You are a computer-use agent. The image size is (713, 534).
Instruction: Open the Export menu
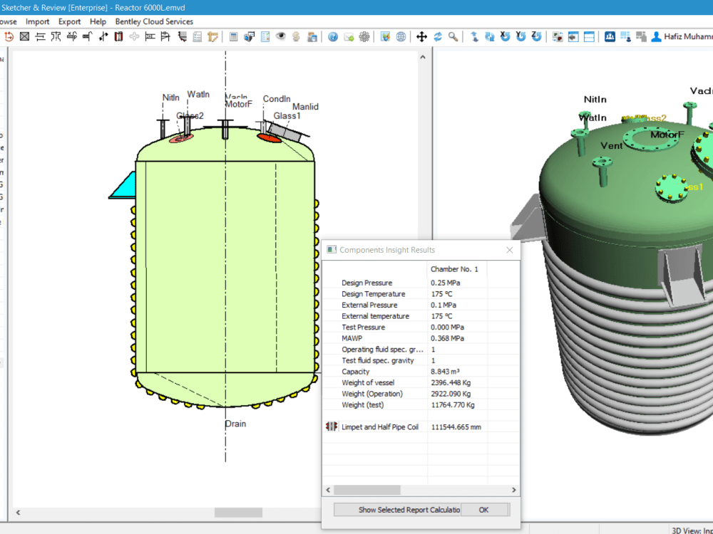click(x=69, y=21)
